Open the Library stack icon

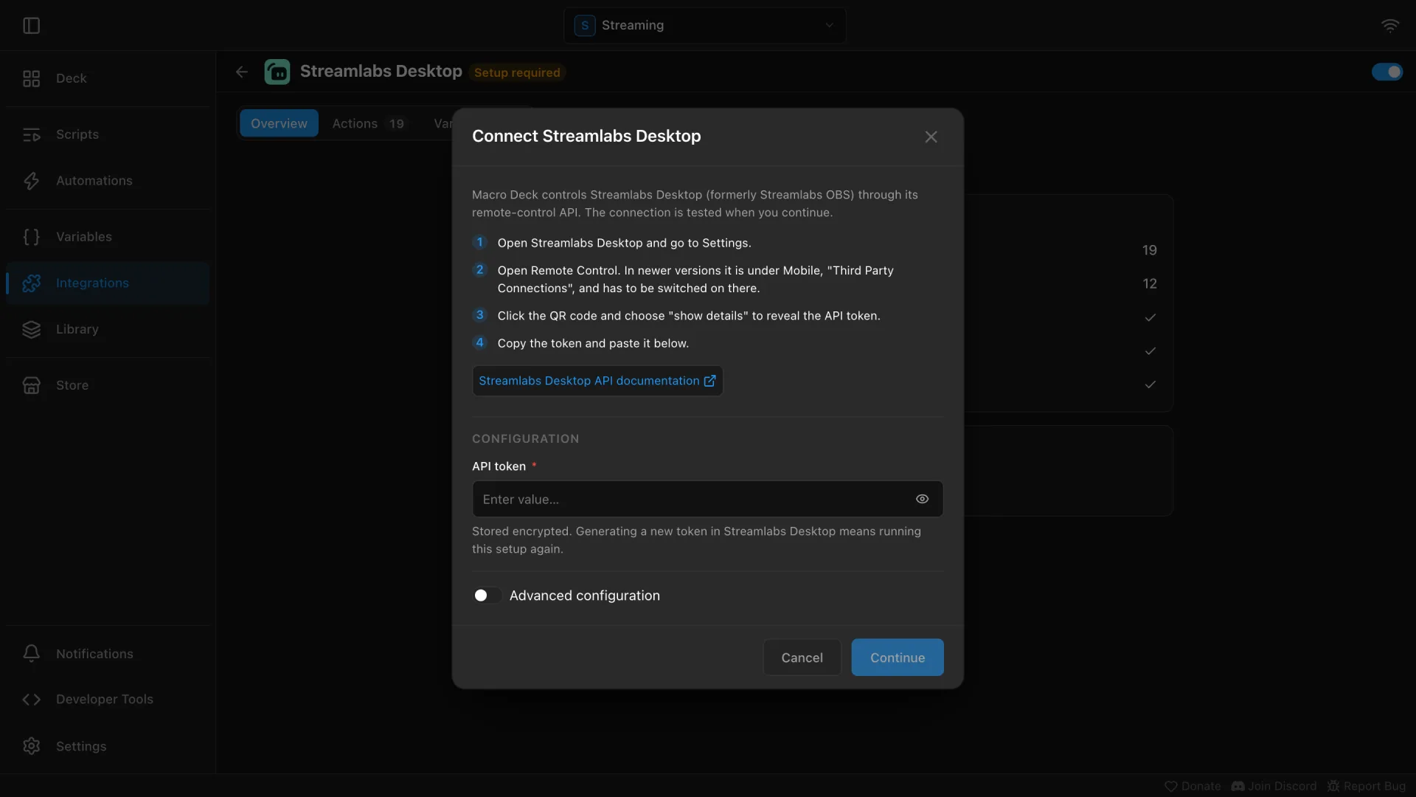[31, 329]
